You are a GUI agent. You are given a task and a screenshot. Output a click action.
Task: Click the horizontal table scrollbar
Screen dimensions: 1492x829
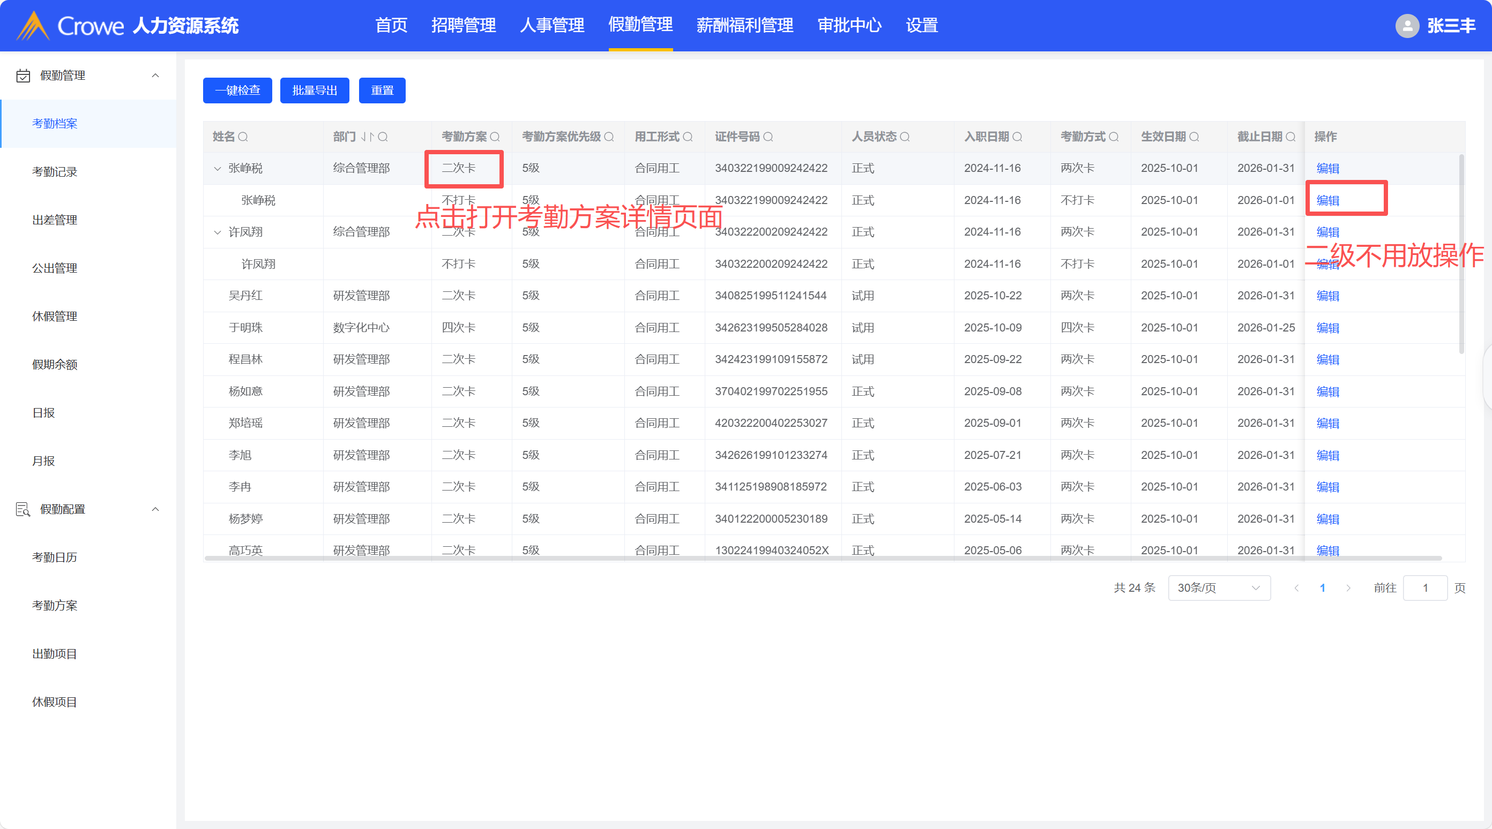[823, 558]
